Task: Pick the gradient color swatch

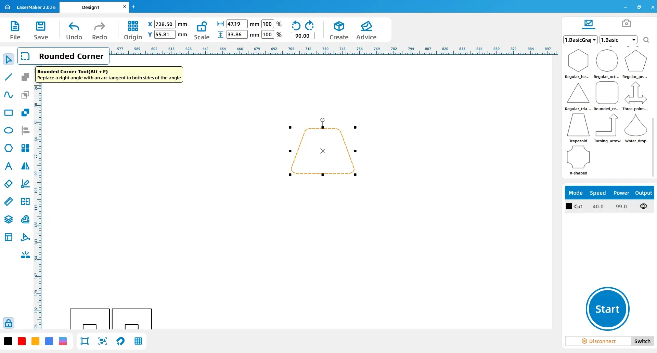Action: [63, 341]
